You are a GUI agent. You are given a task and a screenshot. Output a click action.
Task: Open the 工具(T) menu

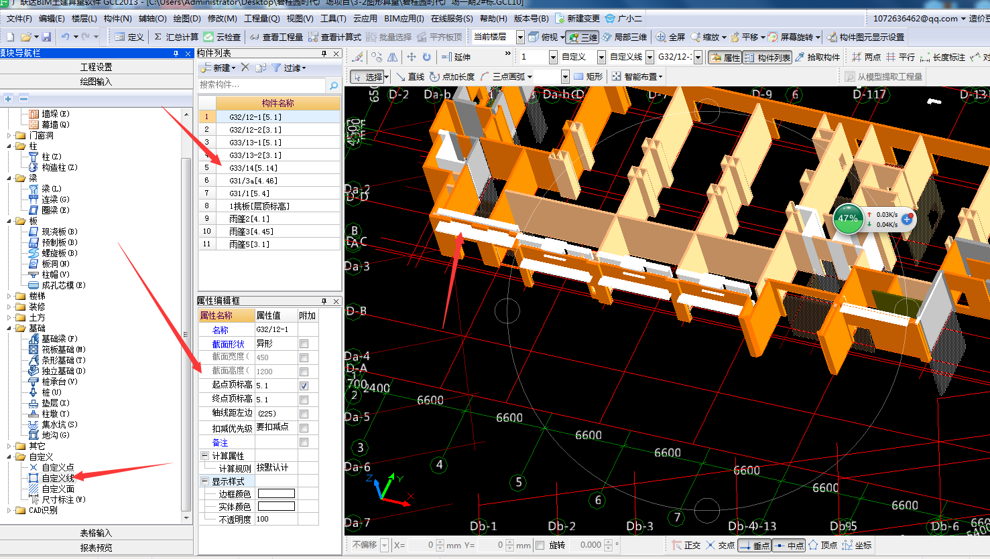(333, 18)
